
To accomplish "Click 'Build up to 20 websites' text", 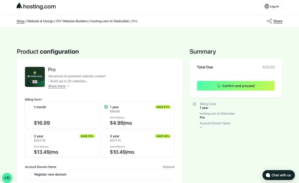I will (x=68, y=81).
